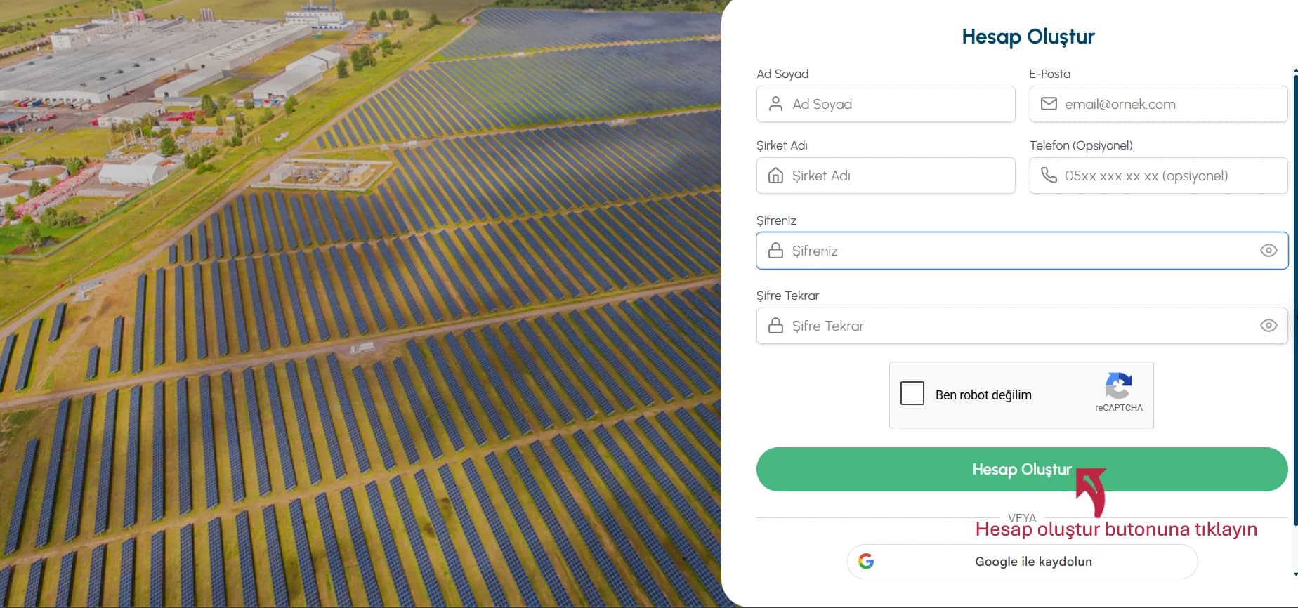Screen dimensions: 1298x608
Task: Show password in the Şifre Tekrar field
Action: pyautogui.click(x=1268, y=326)
